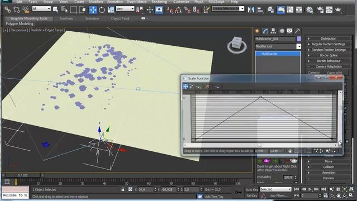Toggle the Percent Snap icon
Viewport: 357px width, 201px height.
tap(187, 9)
